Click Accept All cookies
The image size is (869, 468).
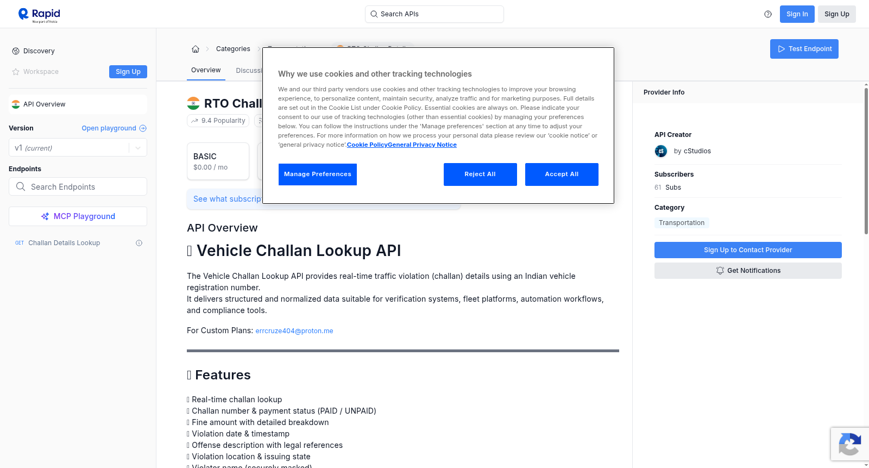point(562,174)
